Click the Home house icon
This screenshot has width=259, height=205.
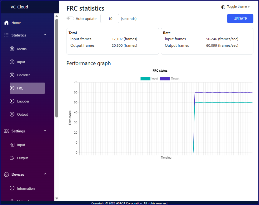pyautogui.click(x=7, y=23)
